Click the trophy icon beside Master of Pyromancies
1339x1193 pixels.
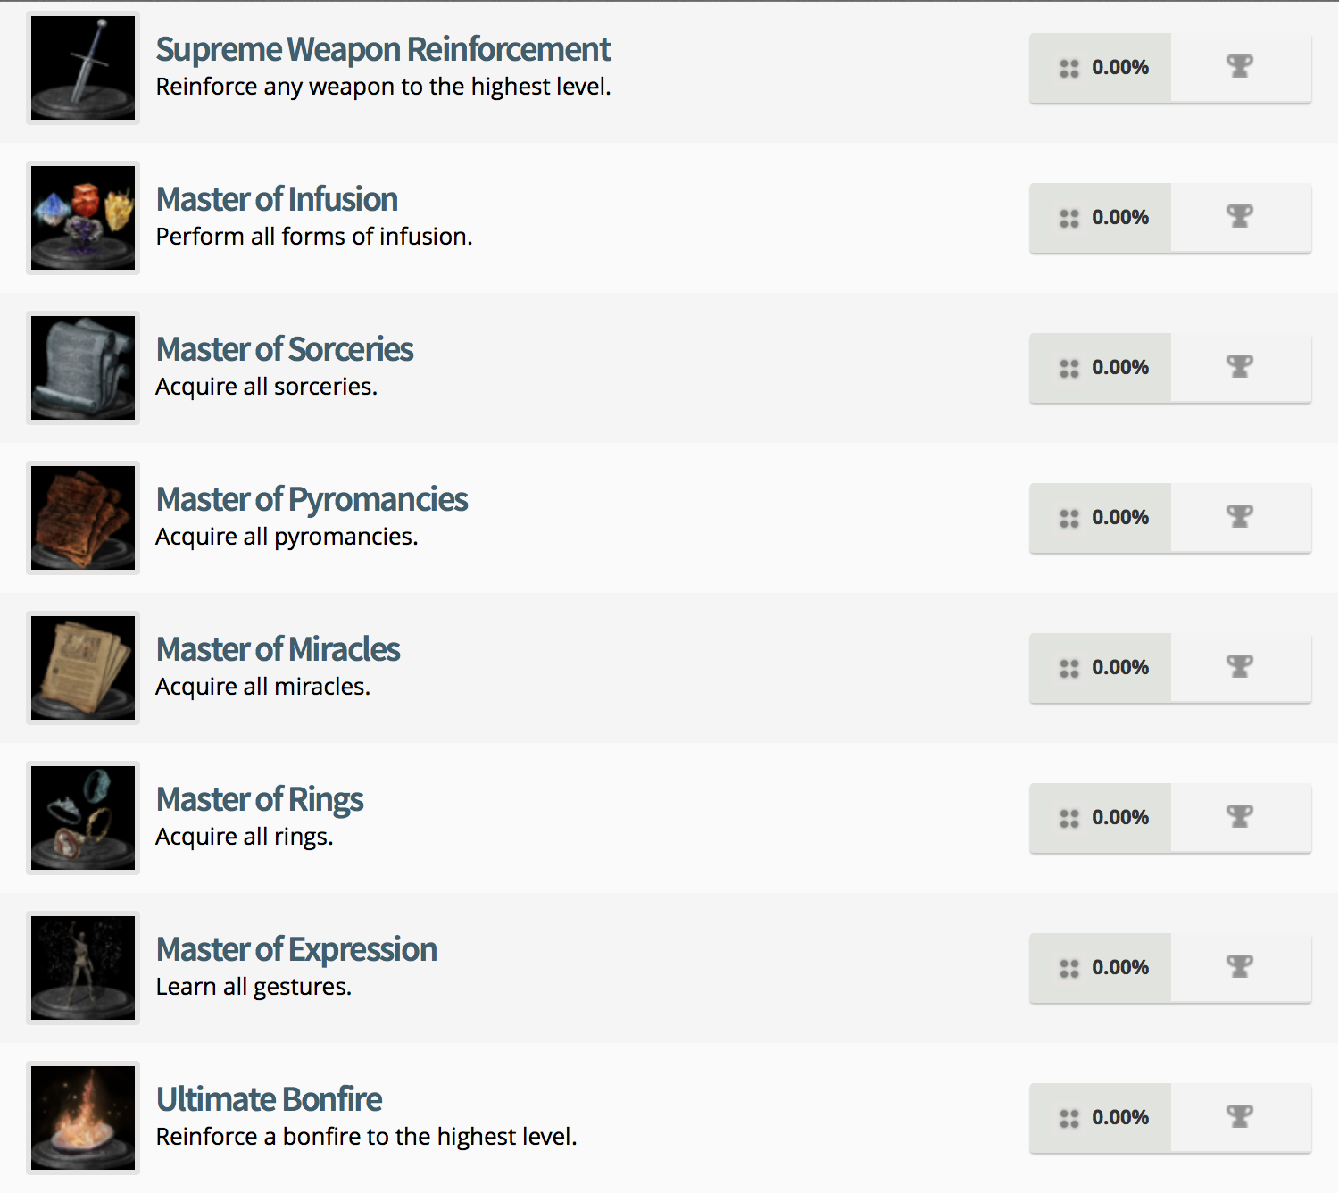(1239, 516)
